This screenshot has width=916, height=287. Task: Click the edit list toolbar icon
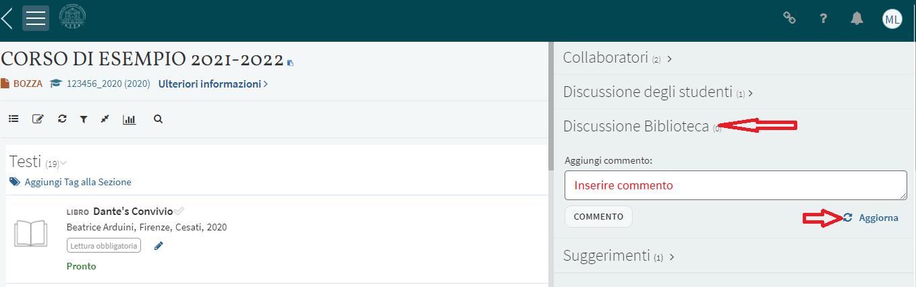tap(38, 119)
